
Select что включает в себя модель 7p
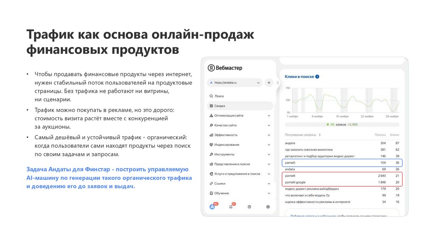coord(342,196)
